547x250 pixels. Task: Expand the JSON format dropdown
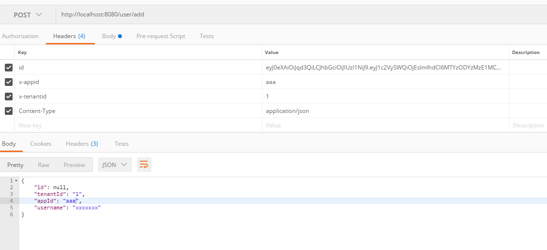pos(115,165)
